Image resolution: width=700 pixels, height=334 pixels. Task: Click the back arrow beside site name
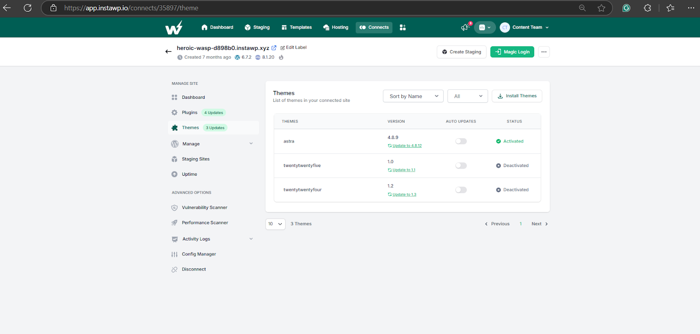pos(168,52)
